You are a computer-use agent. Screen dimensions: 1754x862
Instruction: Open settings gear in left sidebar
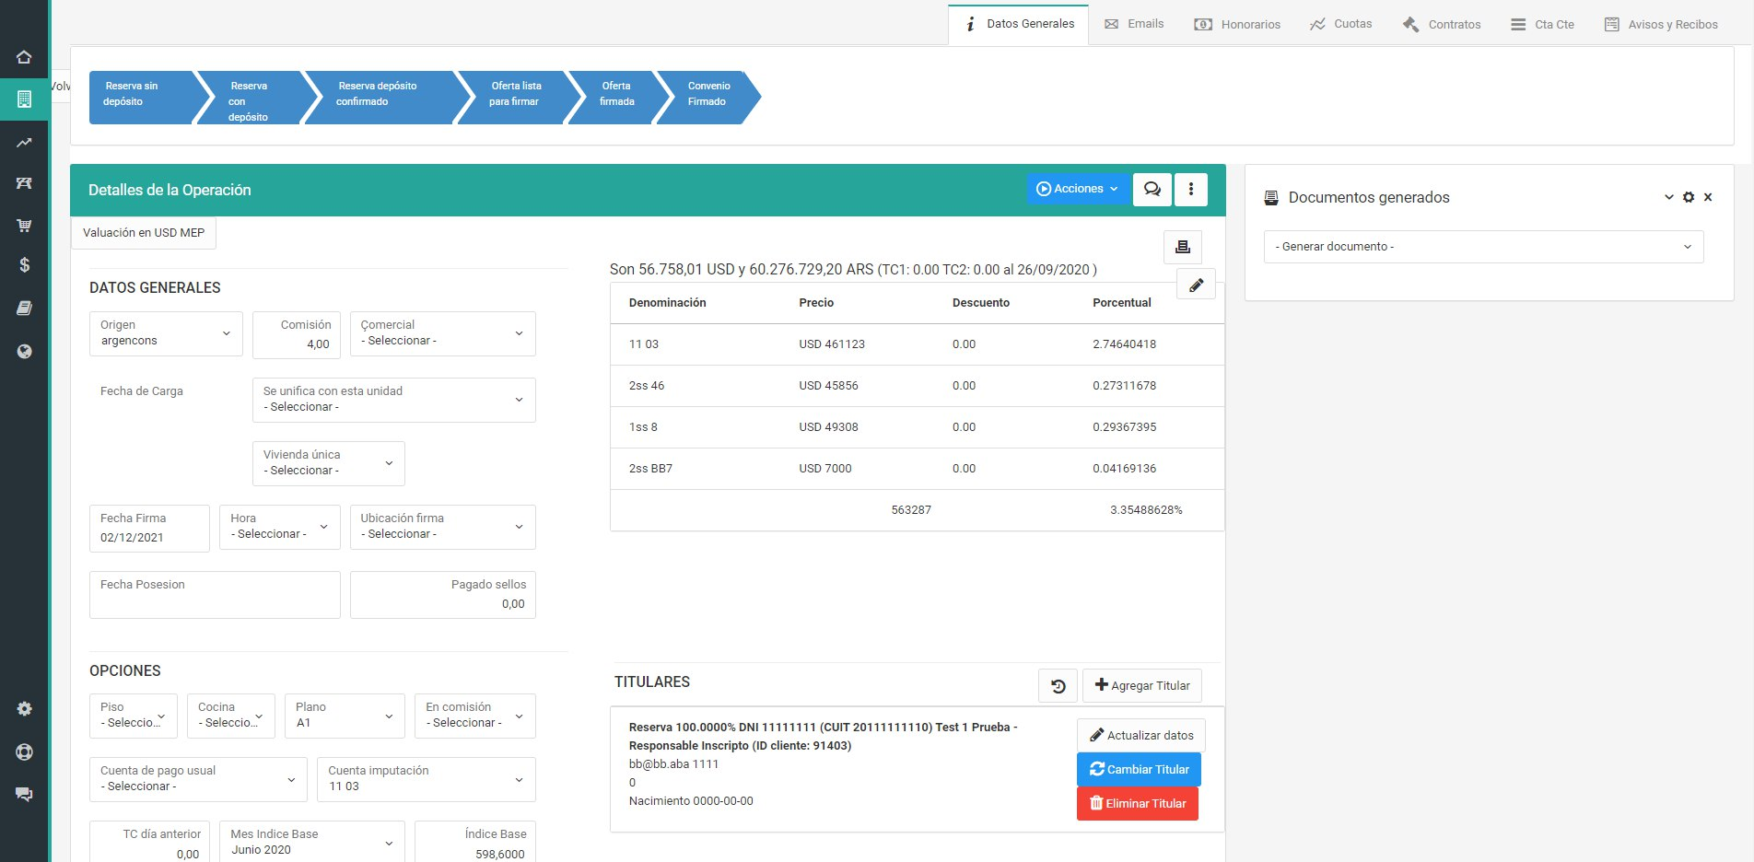click(24, 708)
